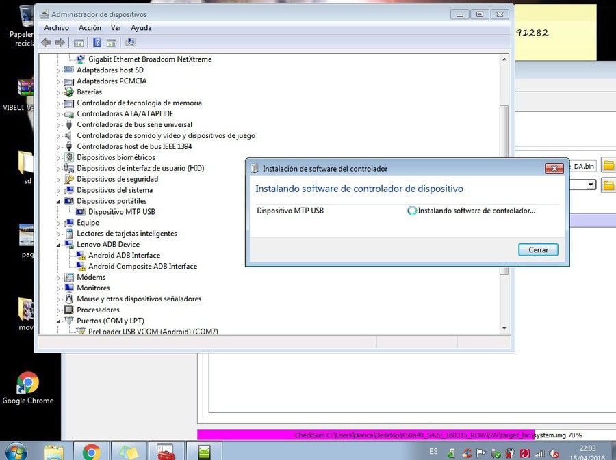Select the Procesadores category

pos(98,310)
